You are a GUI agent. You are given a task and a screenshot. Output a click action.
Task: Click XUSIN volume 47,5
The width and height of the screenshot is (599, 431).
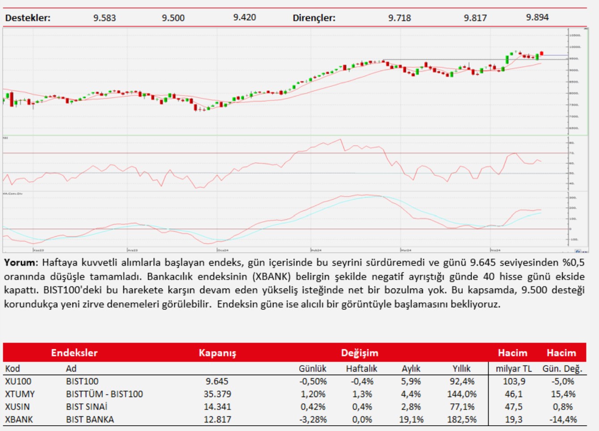coord(514,407)
